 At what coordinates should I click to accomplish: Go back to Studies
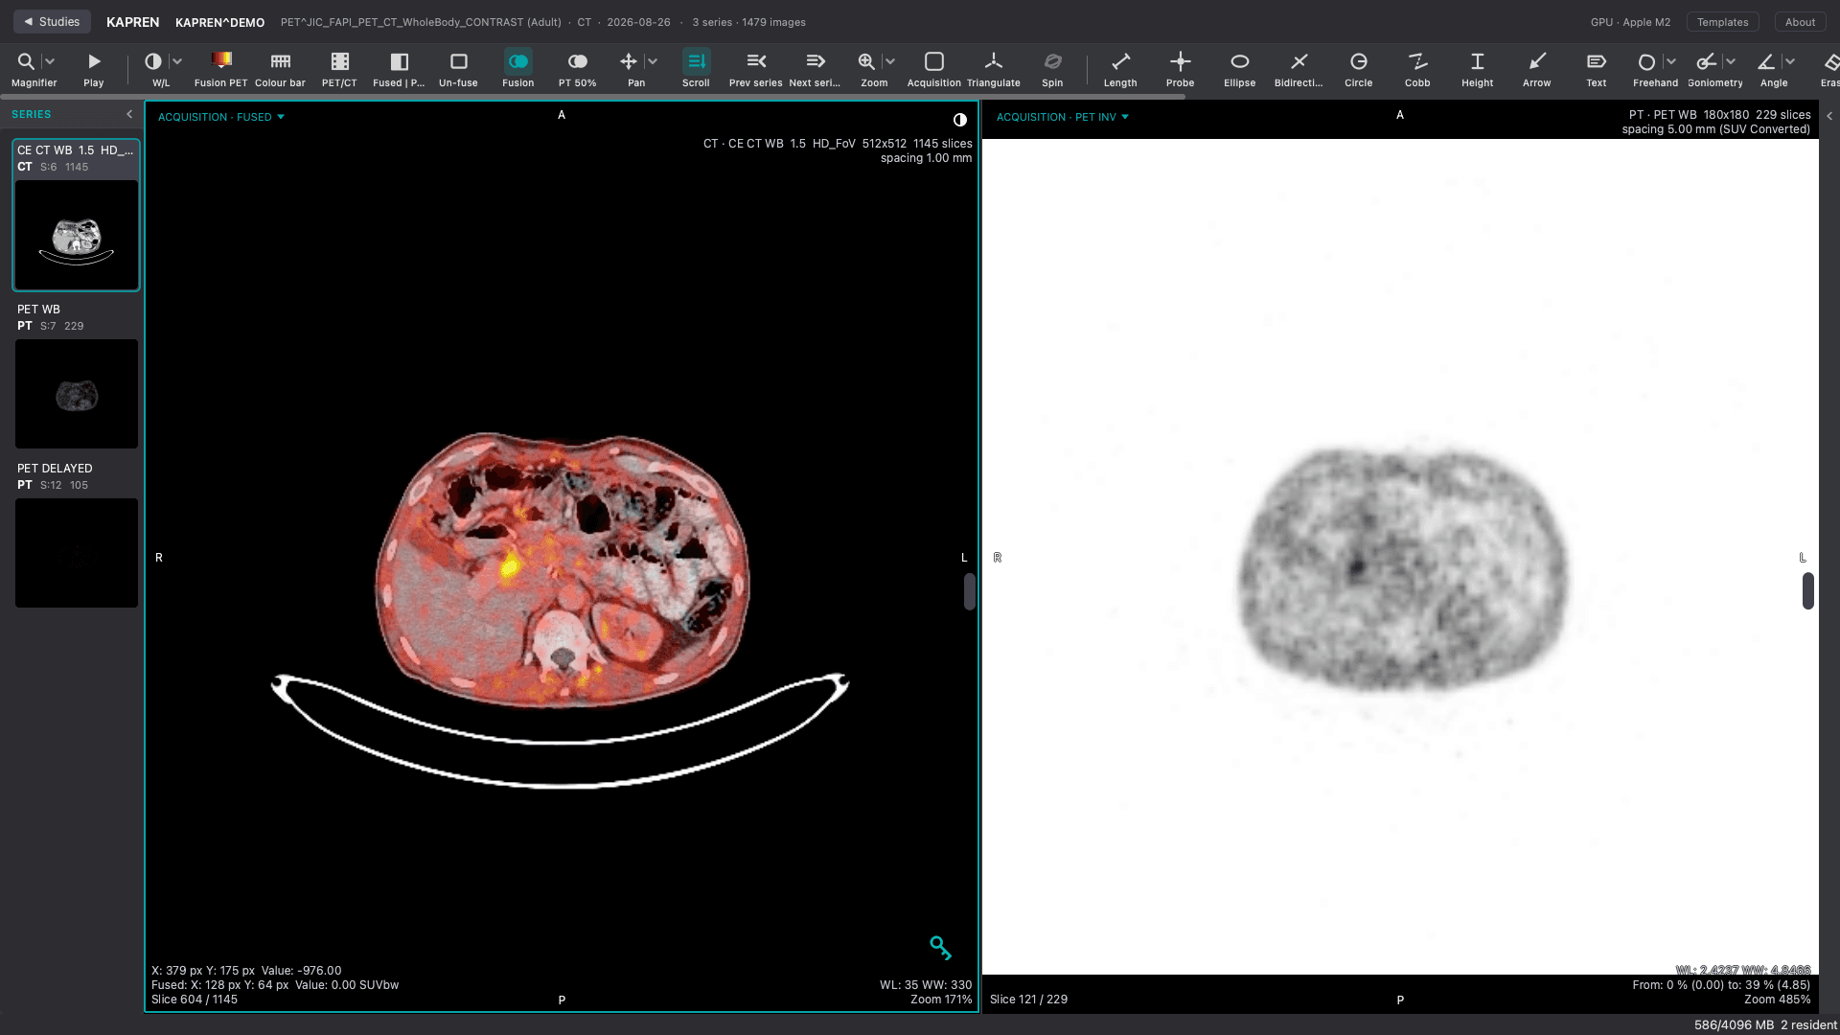pyautogui.click(x=52, y=21)
